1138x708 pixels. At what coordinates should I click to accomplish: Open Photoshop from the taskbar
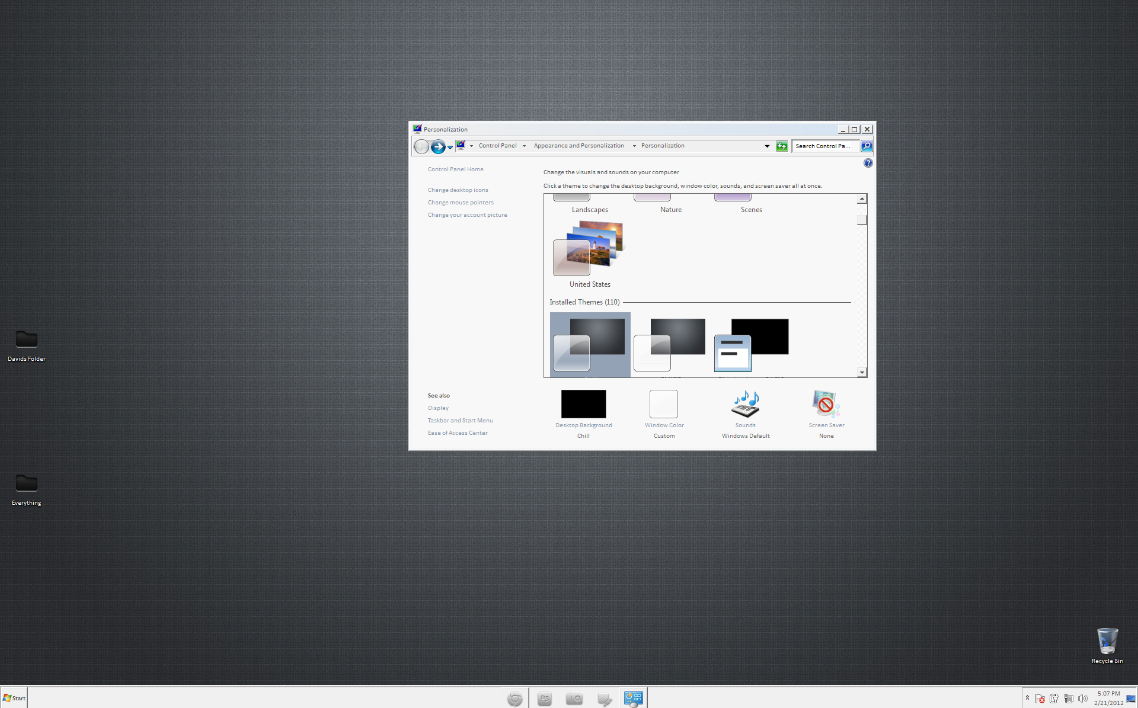click(x=544, y=699)
